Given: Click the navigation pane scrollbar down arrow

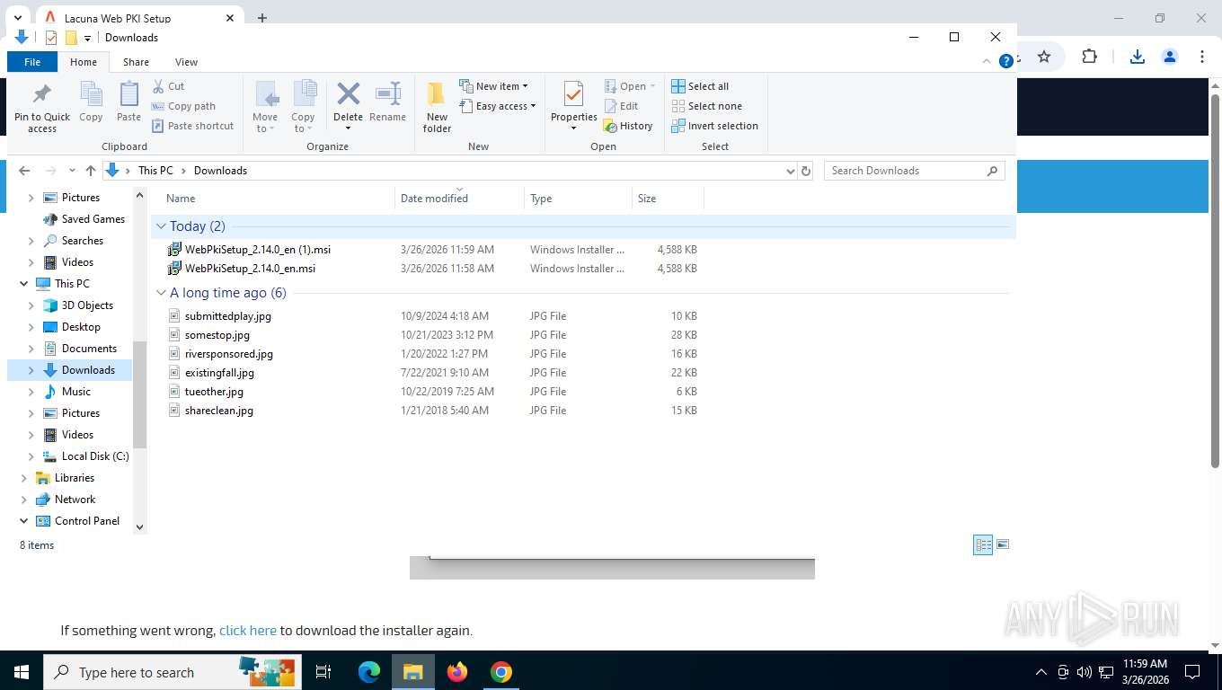Looking at the screenshot, I should click(x=139, y=527).
